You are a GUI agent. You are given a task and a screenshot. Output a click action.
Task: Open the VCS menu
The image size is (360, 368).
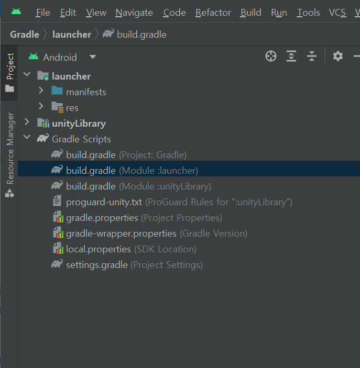coord(337,13)
